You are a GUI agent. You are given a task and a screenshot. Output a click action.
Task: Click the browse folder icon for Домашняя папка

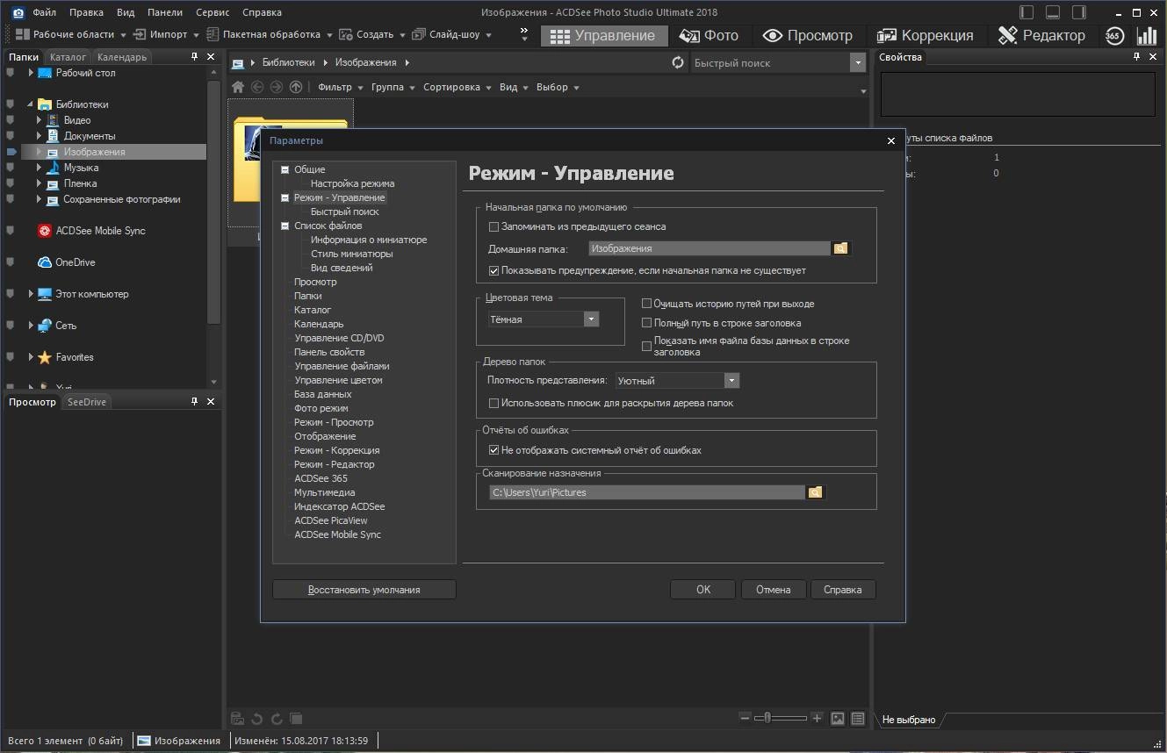tap(840, 248)
